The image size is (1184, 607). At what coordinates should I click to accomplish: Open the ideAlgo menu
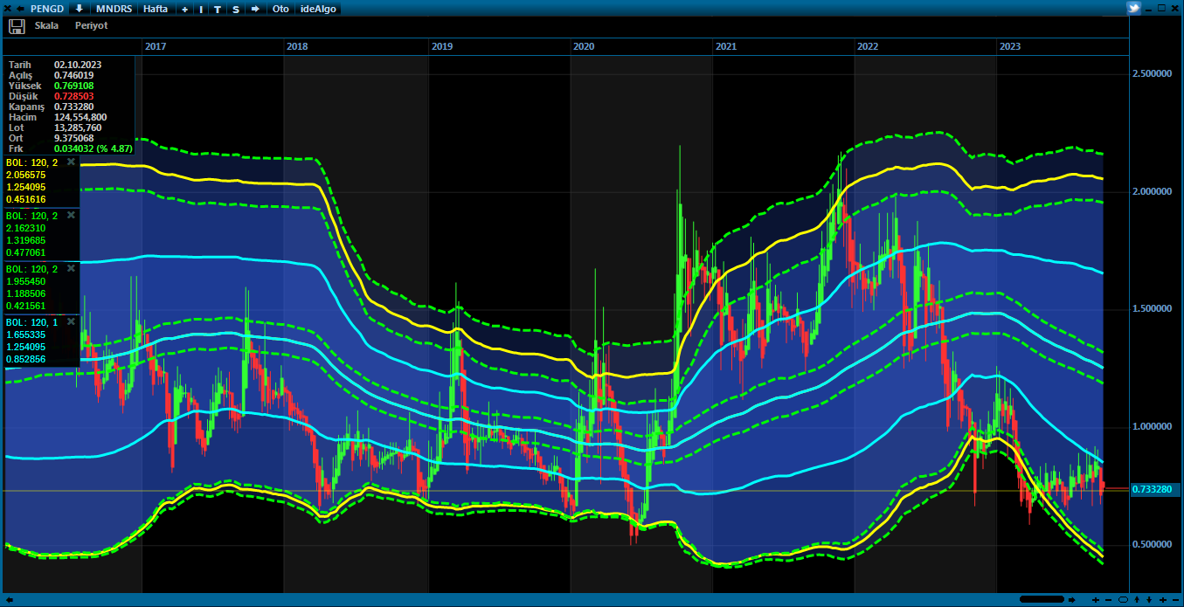(x=317, y=9)
